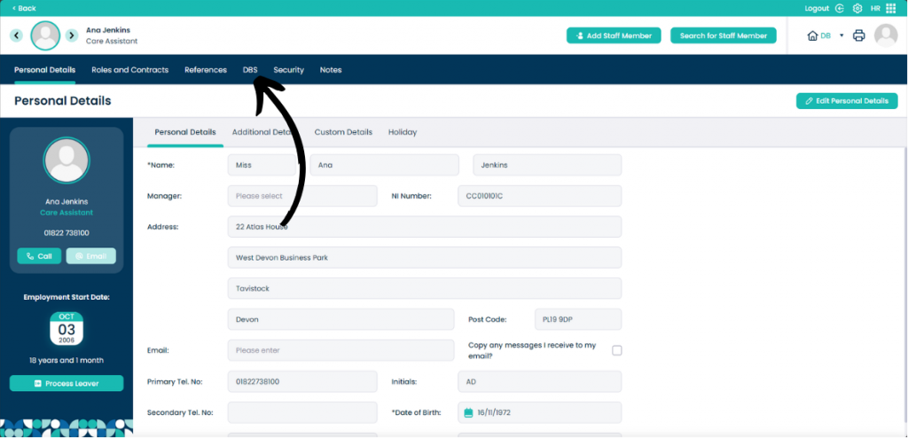Open the HR apps grid icon

(890, 8)
